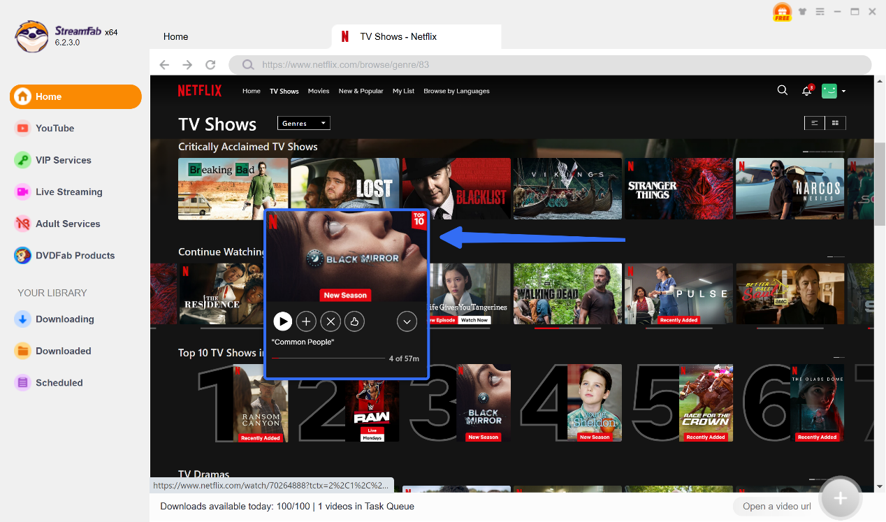886x522 pixels.
Task: Open Narcos Mexico thumbnail
Action: coord(790,189)
